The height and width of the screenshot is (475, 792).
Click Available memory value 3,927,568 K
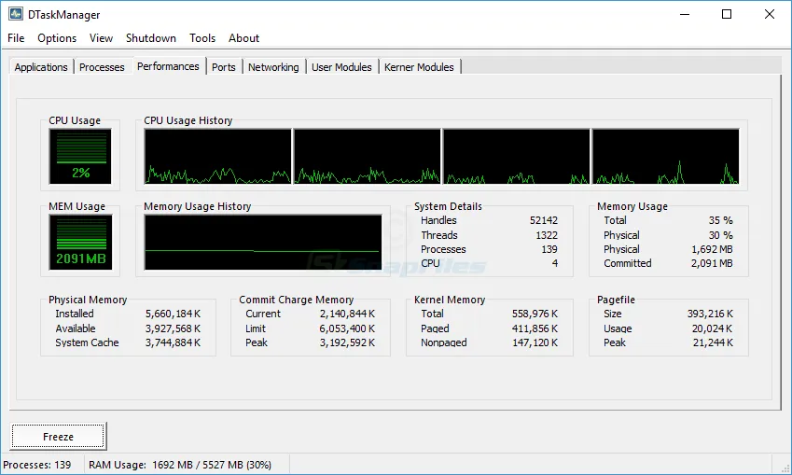[173, 328]
